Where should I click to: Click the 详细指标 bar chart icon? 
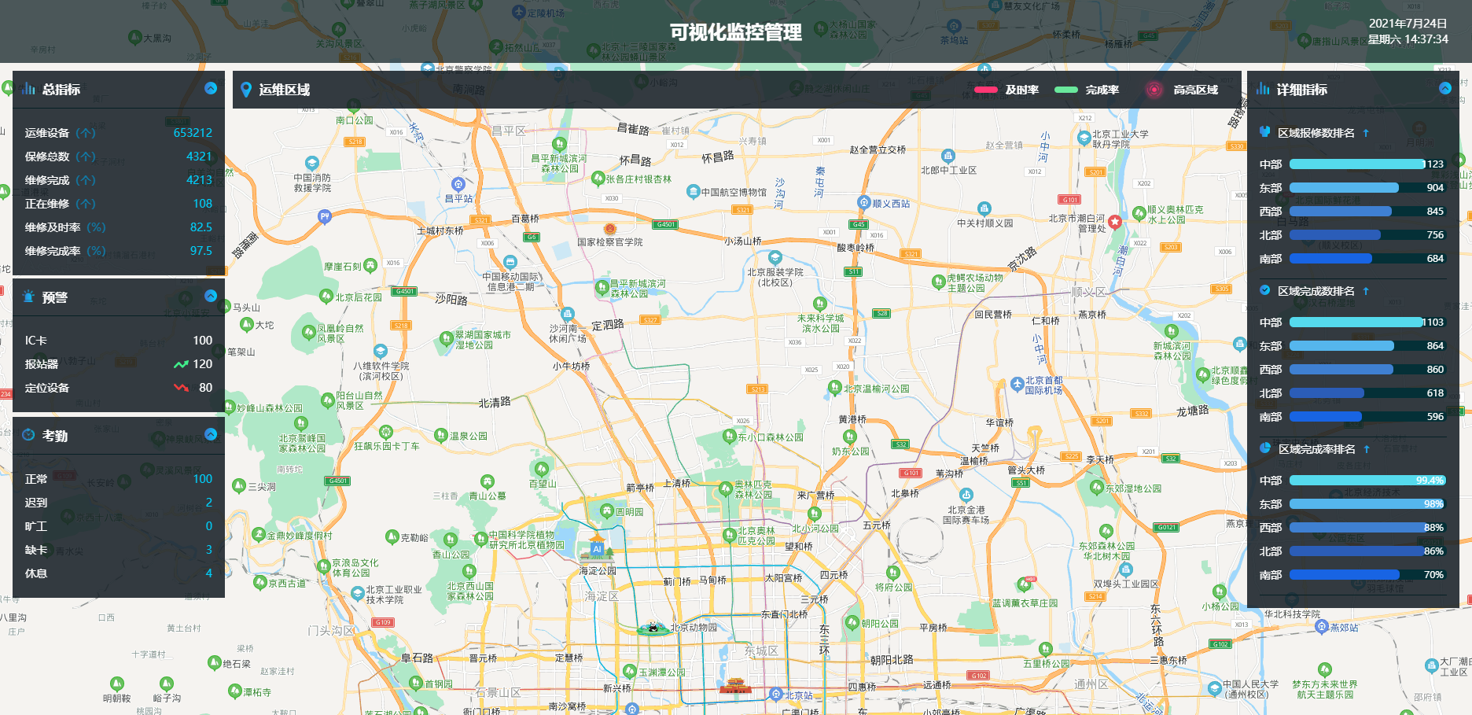(1263, 88)
